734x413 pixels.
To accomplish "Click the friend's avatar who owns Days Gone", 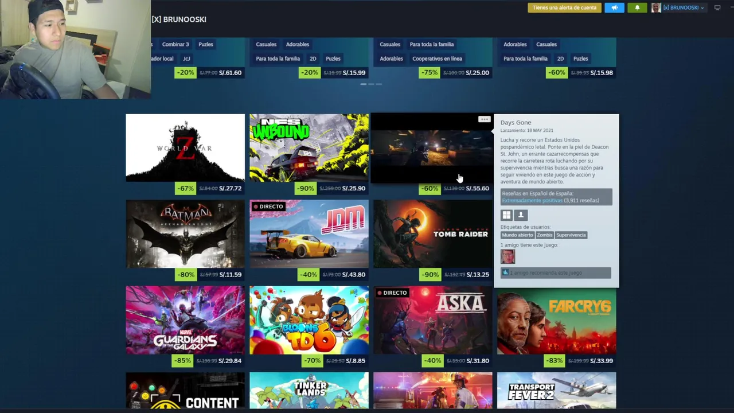I will coord(507,256).
